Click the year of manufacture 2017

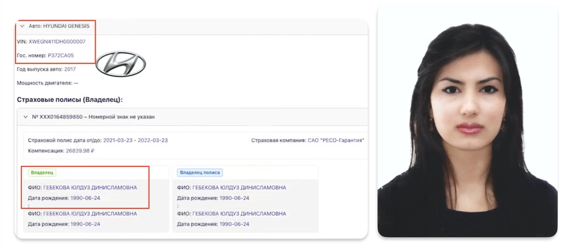click(70, 69)
